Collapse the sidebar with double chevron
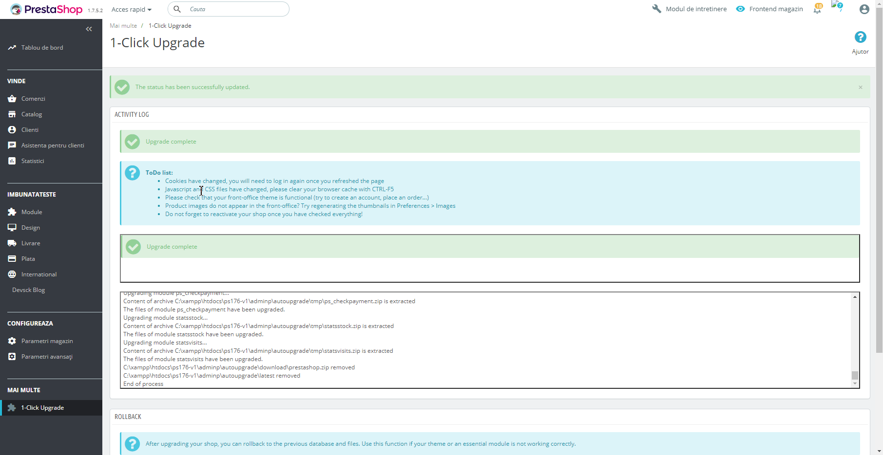 89,29
